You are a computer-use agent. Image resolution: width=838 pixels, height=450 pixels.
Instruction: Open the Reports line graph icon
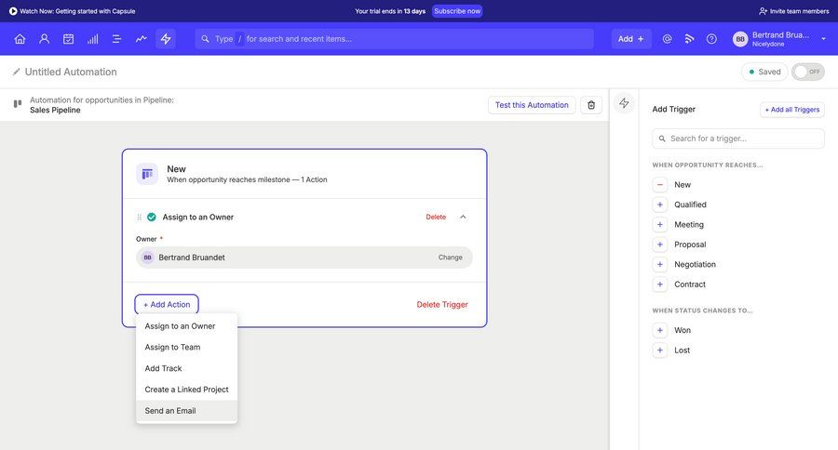[141, 39]
